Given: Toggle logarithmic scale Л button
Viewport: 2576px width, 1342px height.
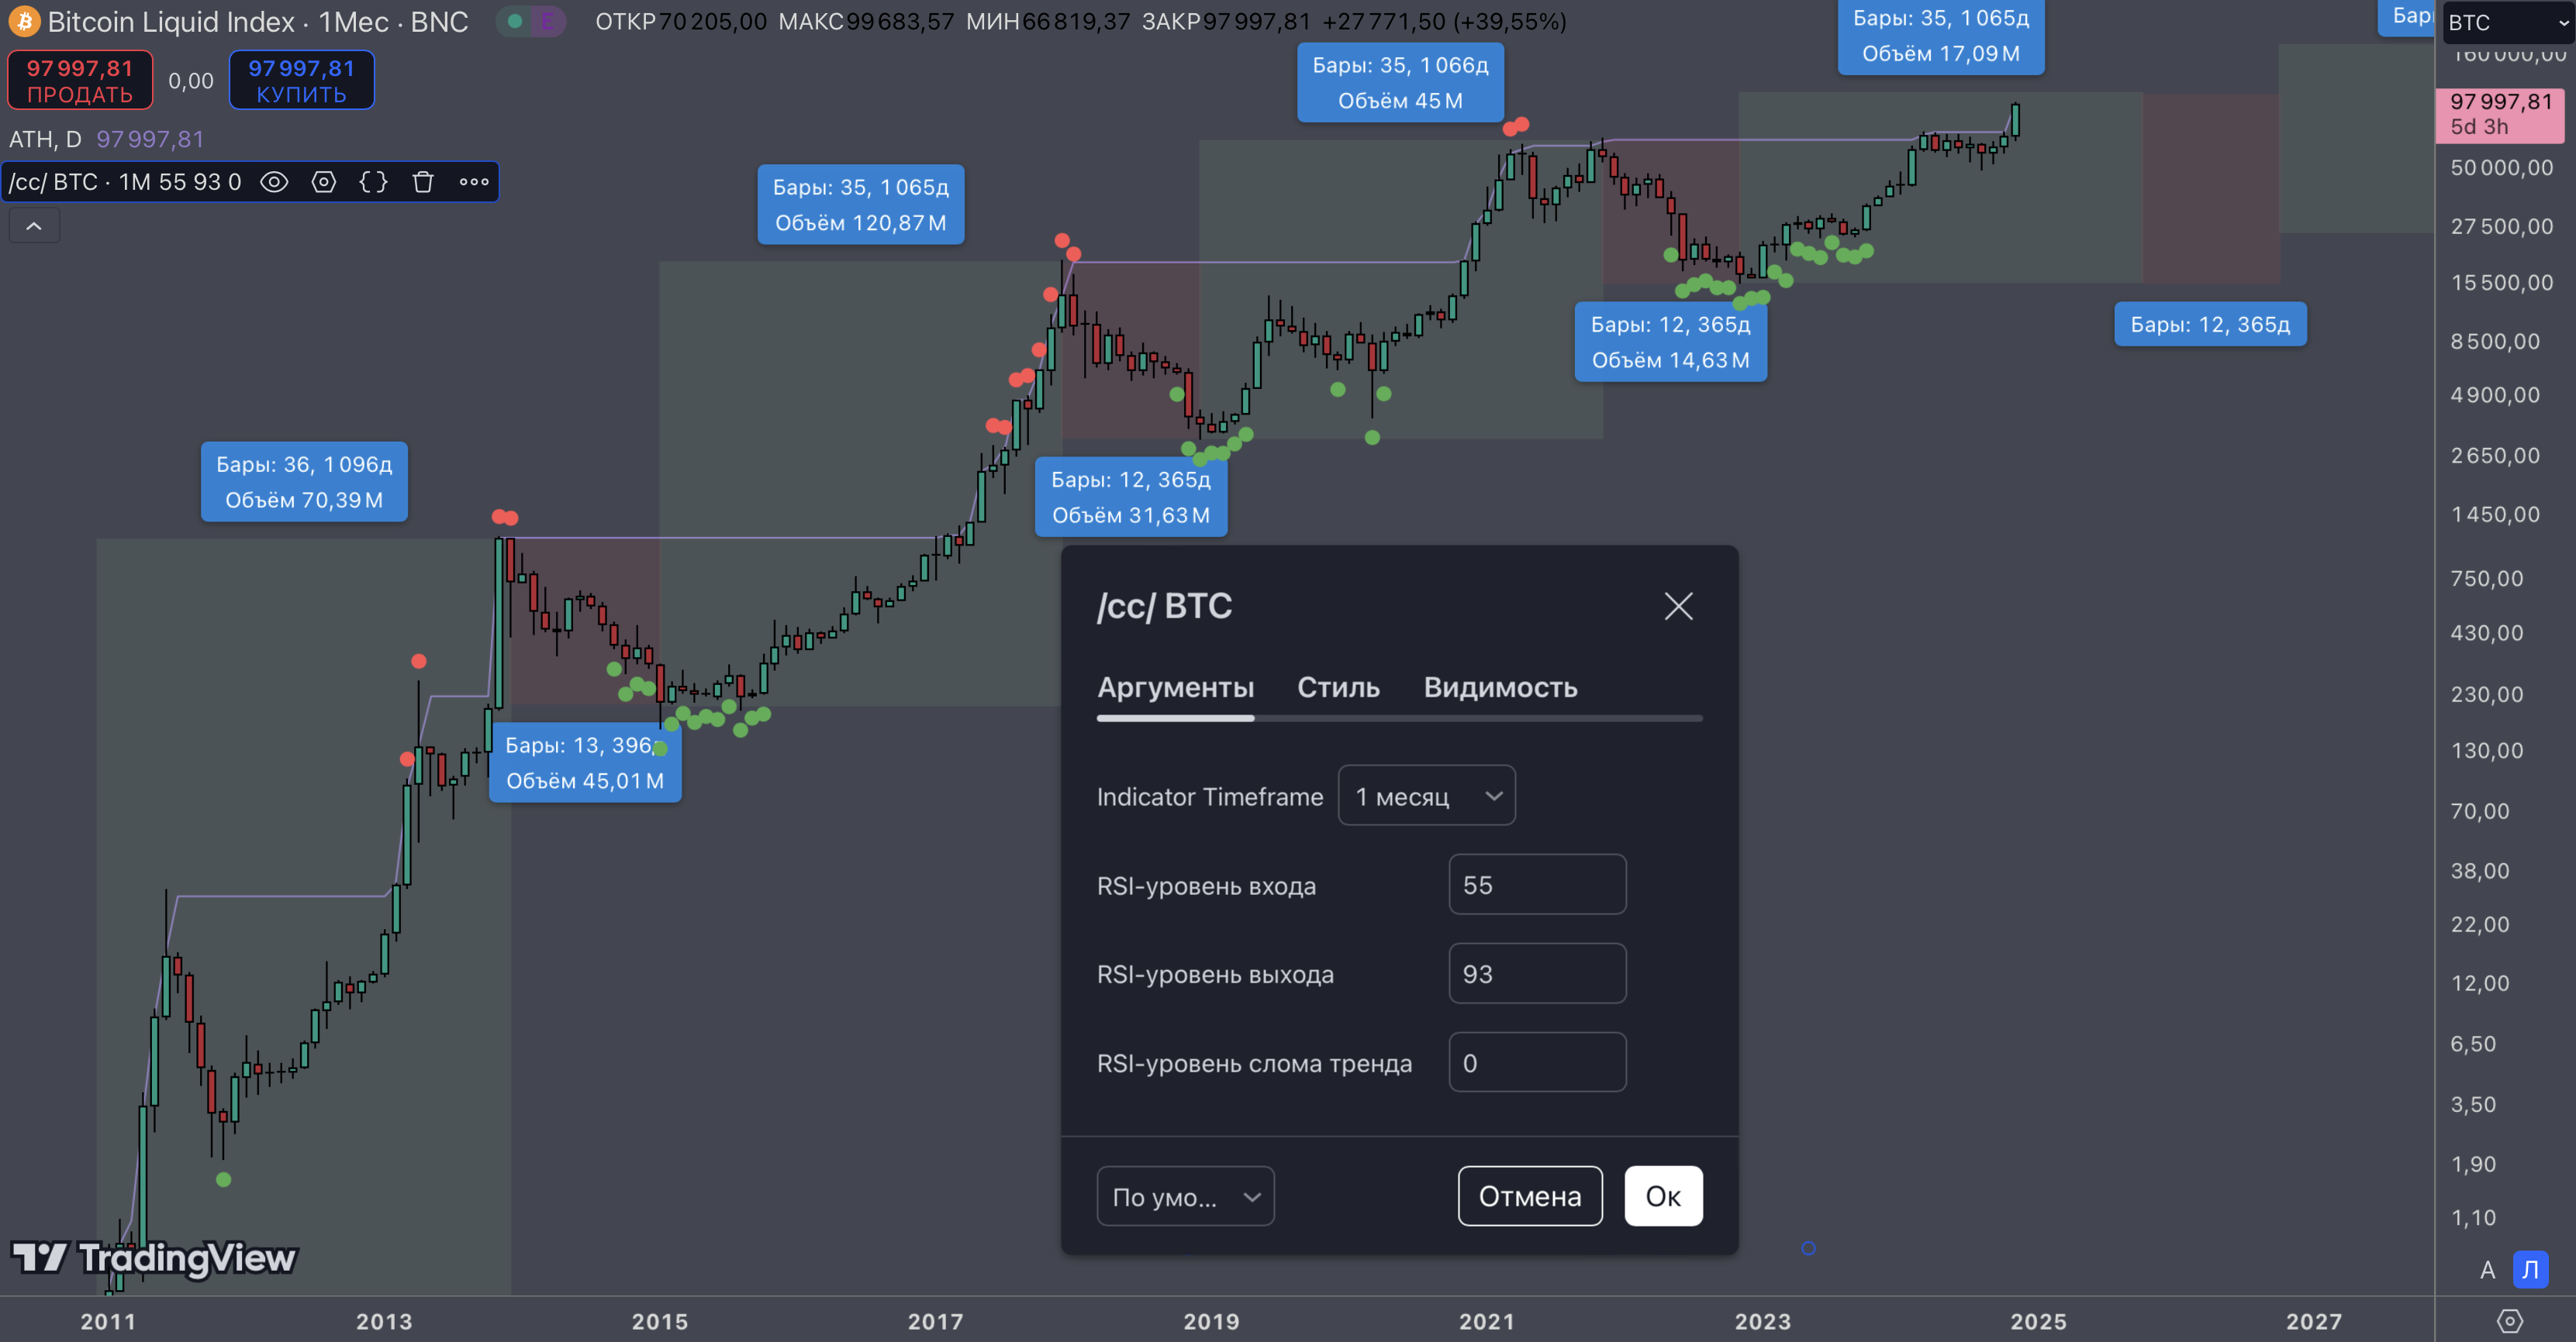Looking at the screenshot, I should pos(2530,1270).
